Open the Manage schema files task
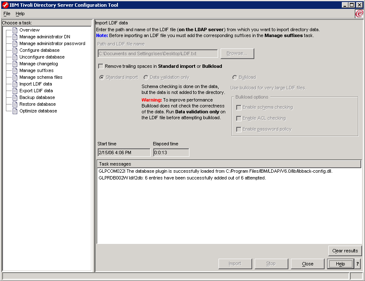The width and height of the screenshot is (365, 281). point(40,77)
